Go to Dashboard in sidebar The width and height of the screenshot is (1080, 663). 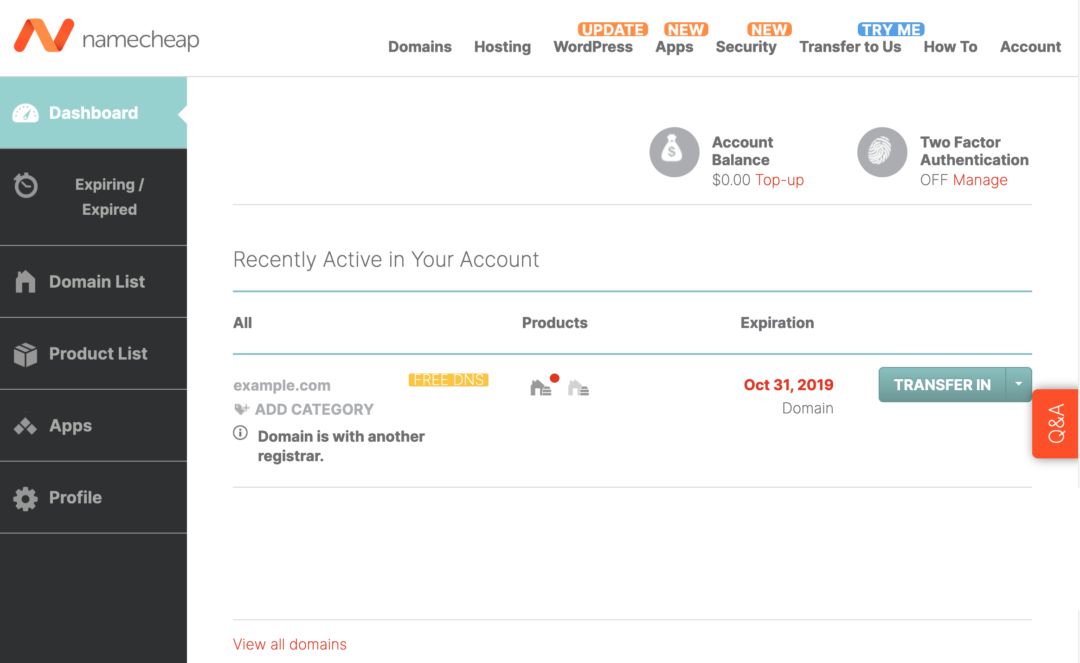[x=93, y=113]
